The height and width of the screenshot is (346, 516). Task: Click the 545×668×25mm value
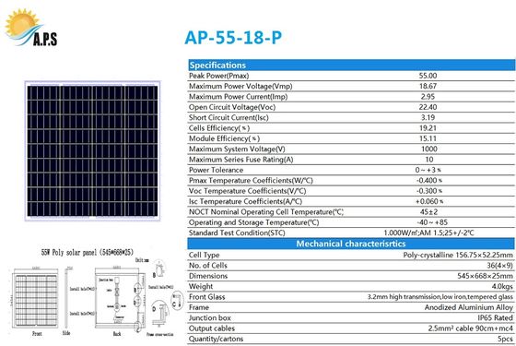pos(485,276)
